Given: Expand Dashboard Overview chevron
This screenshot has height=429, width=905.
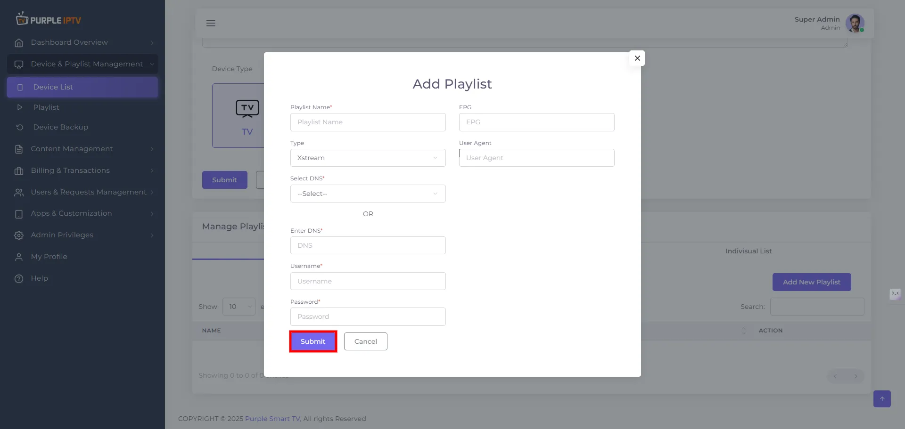Looking at the screenshot, I should click(x=152, y=43).
